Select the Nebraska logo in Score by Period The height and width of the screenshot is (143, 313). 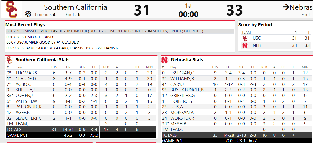(245, 45)
